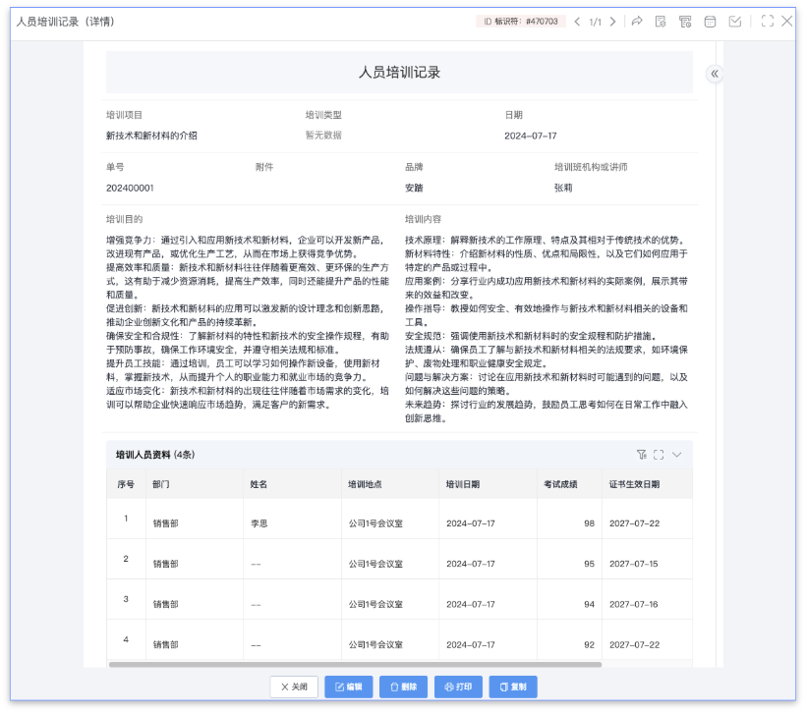Click the table's horizontal scrollbar
Viewport: 806px width, 713px height.
(354, 665)
